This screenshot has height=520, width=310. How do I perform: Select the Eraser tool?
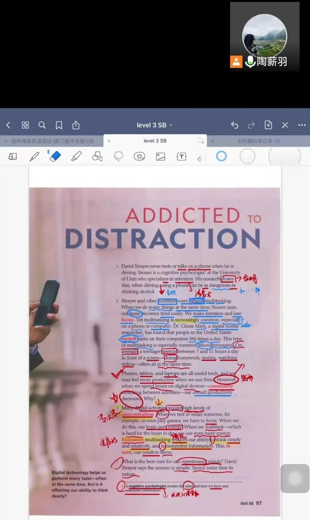point(55,156)
